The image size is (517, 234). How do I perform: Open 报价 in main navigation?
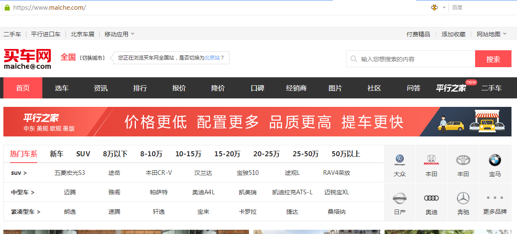click(x=179, y=88)
